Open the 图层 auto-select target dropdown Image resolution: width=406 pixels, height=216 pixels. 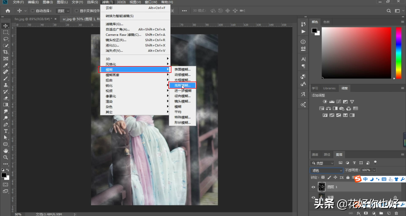[x=63, y=11]
